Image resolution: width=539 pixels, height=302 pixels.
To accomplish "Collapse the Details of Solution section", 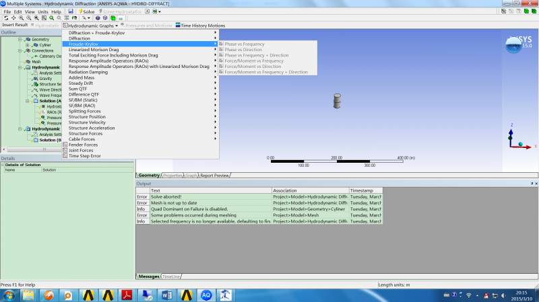I will (3, 165).
